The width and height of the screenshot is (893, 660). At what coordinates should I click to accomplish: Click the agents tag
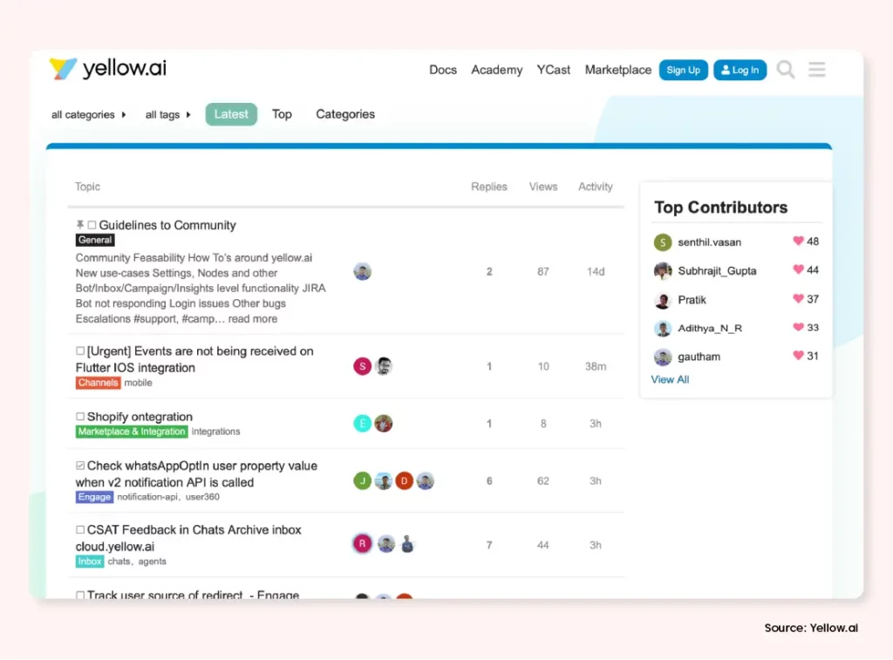tap(152, 561)
